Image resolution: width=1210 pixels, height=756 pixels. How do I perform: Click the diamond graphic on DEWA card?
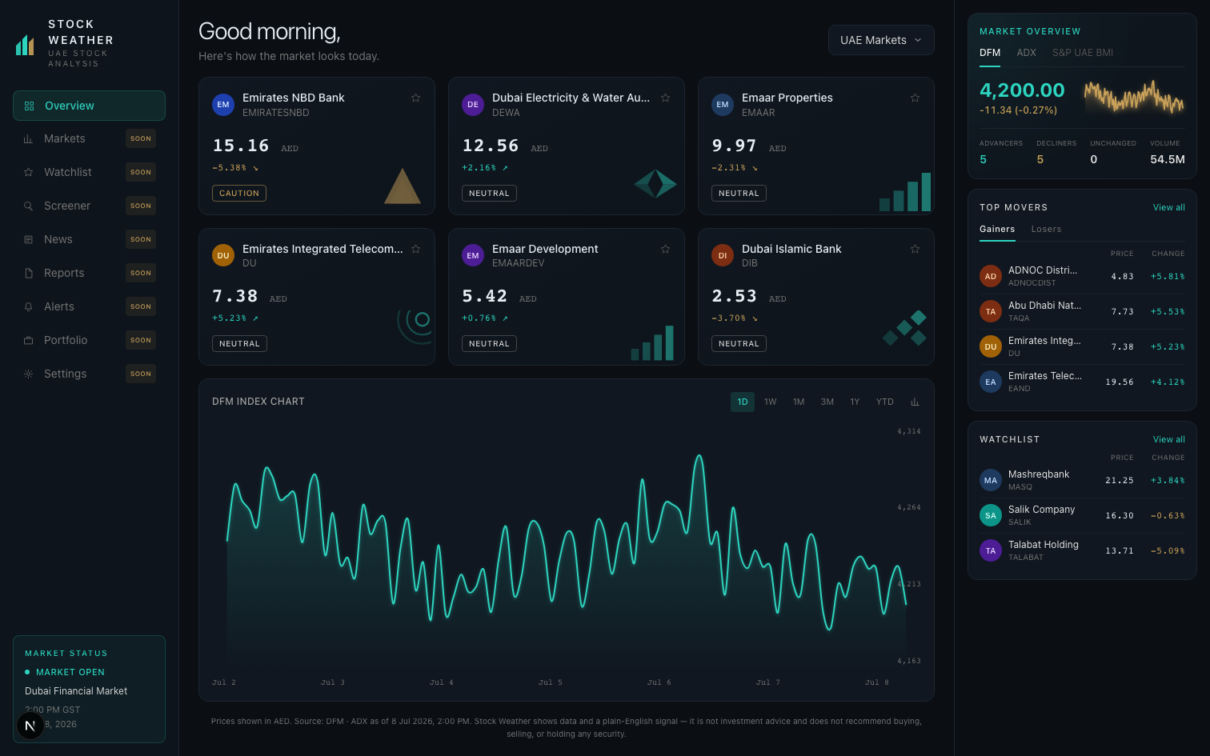pos(655,184)
